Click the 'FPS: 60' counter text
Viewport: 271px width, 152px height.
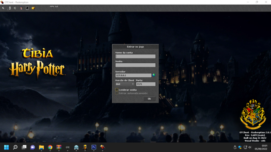coord(54,7)
